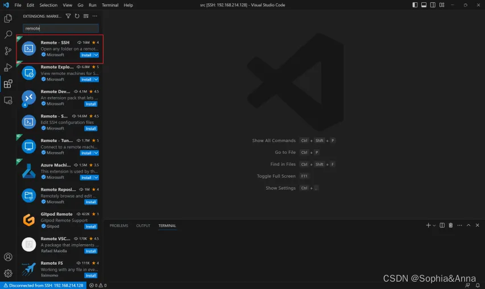
Task: Open the View menu
Action: pyautogui.click(x=68, y=5)
